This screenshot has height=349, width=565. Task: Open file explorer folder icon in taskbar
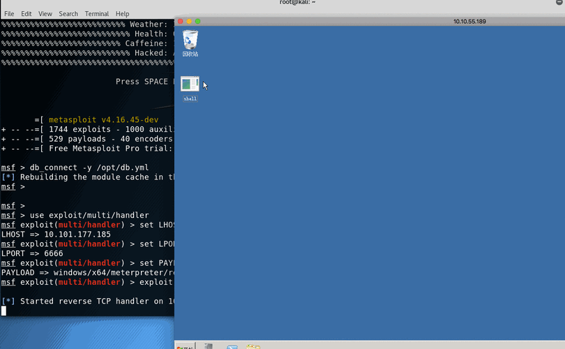(x=253, y=346)
